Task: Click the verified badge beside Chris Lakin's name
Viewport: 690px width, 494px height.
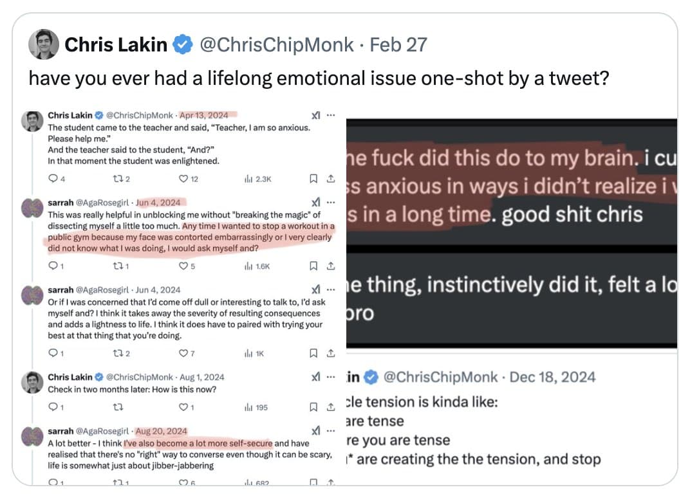Action: pyautogui.click(x=183, y=44)
